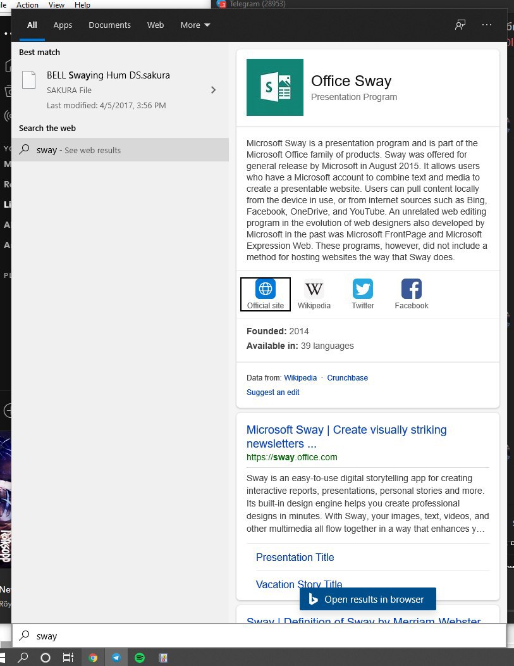
Task: Click the file icon of BELL Swaying Hum DS.sakura
Action: point(29,80)
